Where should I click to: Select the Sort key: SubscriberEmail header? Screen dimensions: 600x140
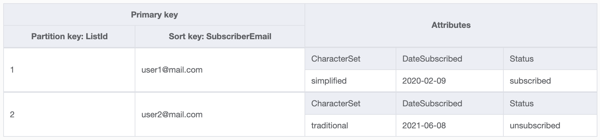[x=220, y=36]
